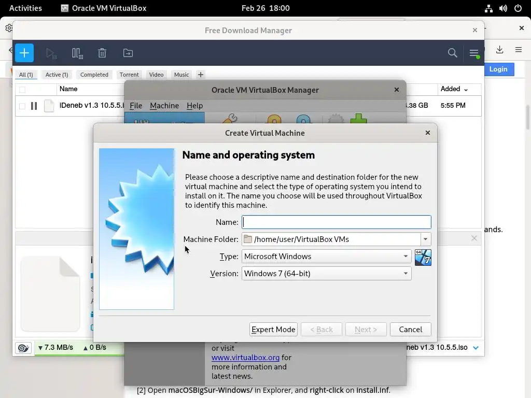The height and width of the screenshot is (398, 531).
Task: Click the Login button in browser
Action: [x=499, y=69]
